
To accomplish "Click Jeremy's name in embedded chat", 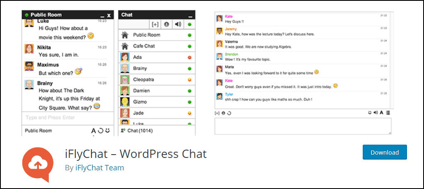I will click(231, 29).
